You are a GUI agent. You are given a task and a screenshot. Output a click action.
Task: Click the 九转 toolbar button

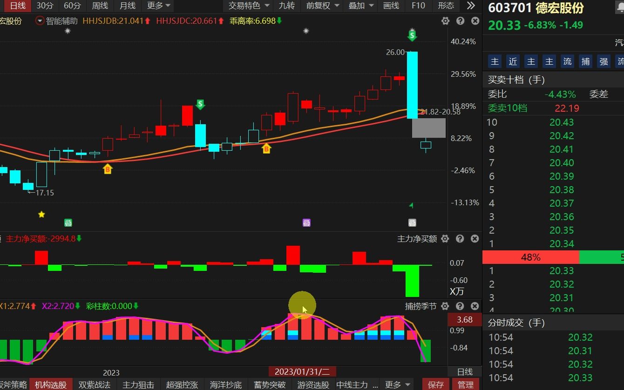(286, 6)
